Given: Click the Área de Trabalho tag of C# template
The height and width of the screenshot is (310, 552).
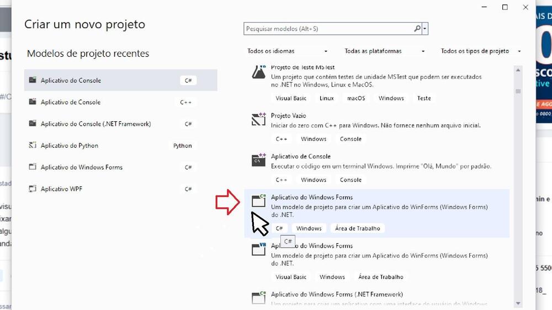Looking at the screenshot, I should (x=357, y=228).
